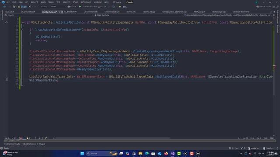The image size is (280, 157).
Task: Pin the GA_Blackhole.cpp tab
Action: [59, 12]
